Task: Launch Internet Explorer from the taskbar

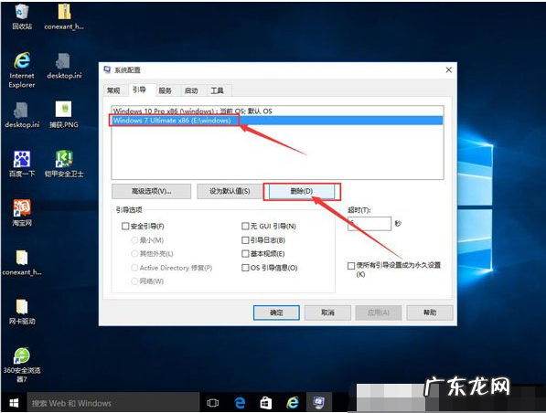Action: pos(293,403)
